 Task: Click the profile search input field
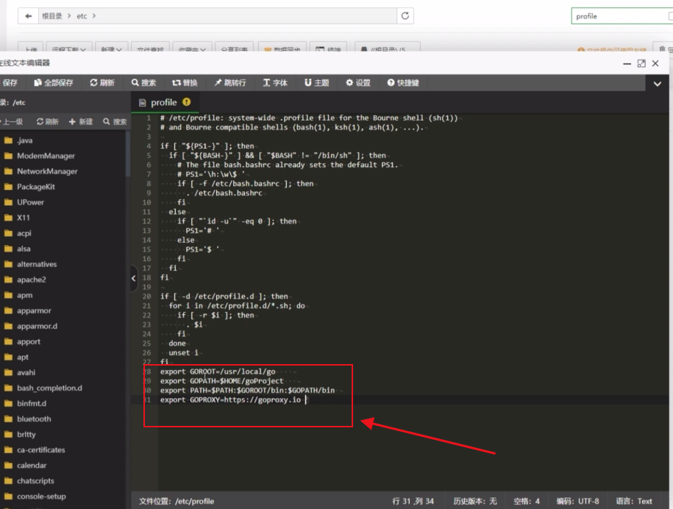tap(622, 16)
